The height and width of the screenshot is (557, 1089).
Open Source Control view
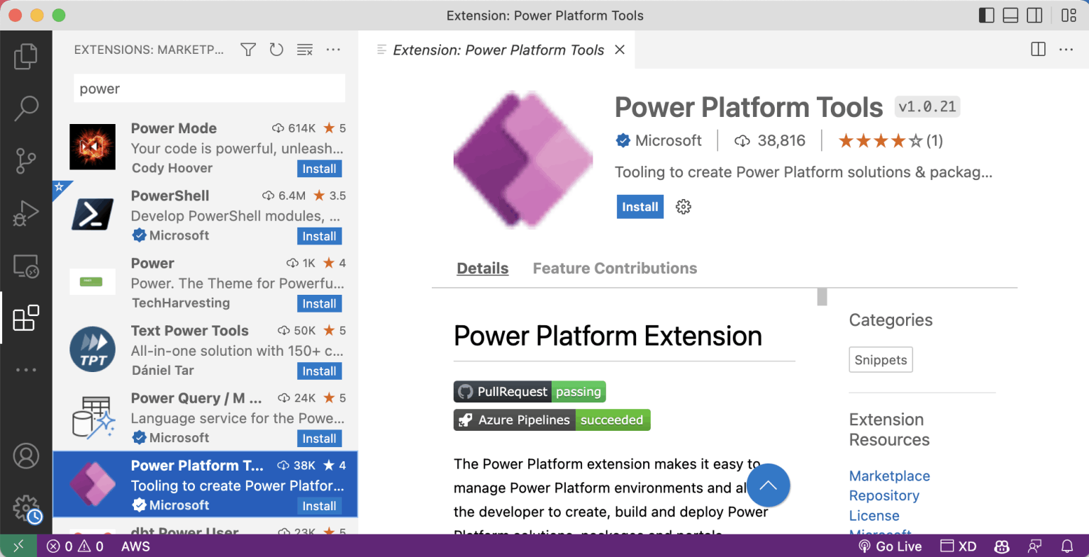[x=26, y=161]
